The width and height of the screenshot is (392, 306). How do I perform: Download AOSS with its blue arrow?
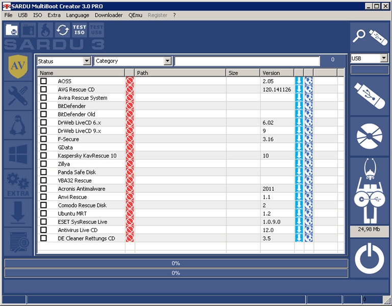point(299,81)
